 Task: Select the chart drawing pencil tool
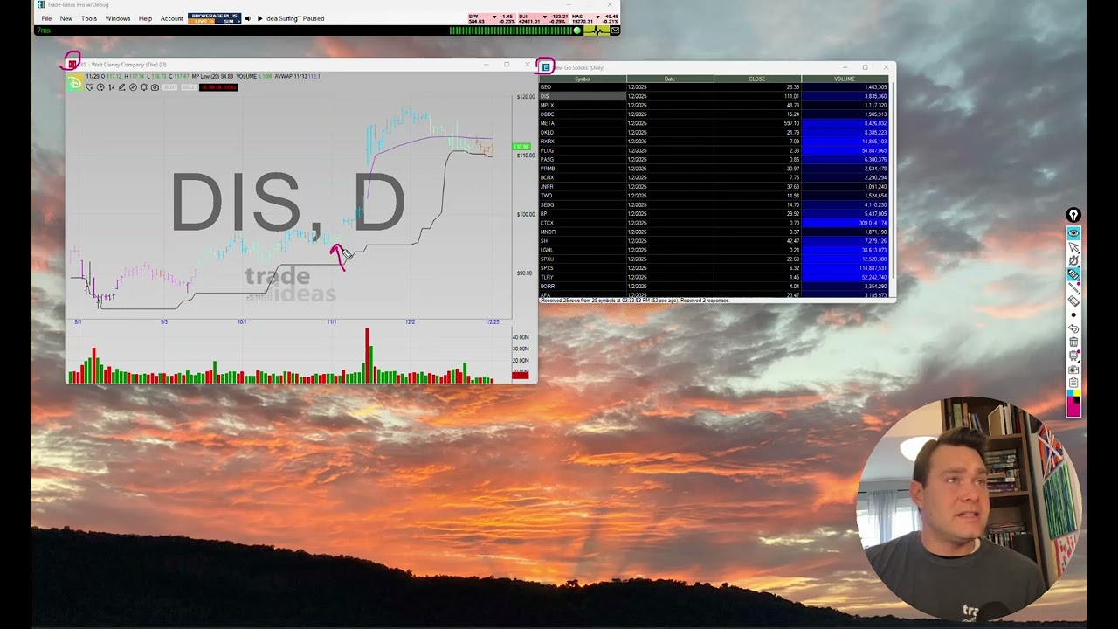(x=121, y=87)
